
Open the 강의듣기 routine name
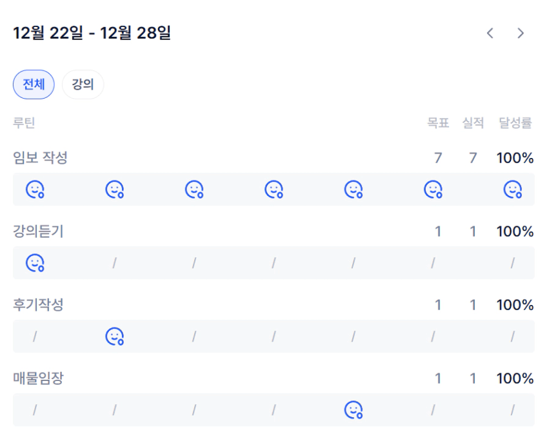(x=38, y=231)
